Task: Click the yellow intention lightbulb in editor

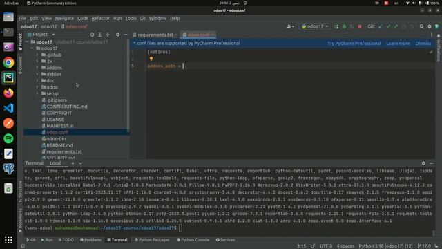Action: point(151,59)
